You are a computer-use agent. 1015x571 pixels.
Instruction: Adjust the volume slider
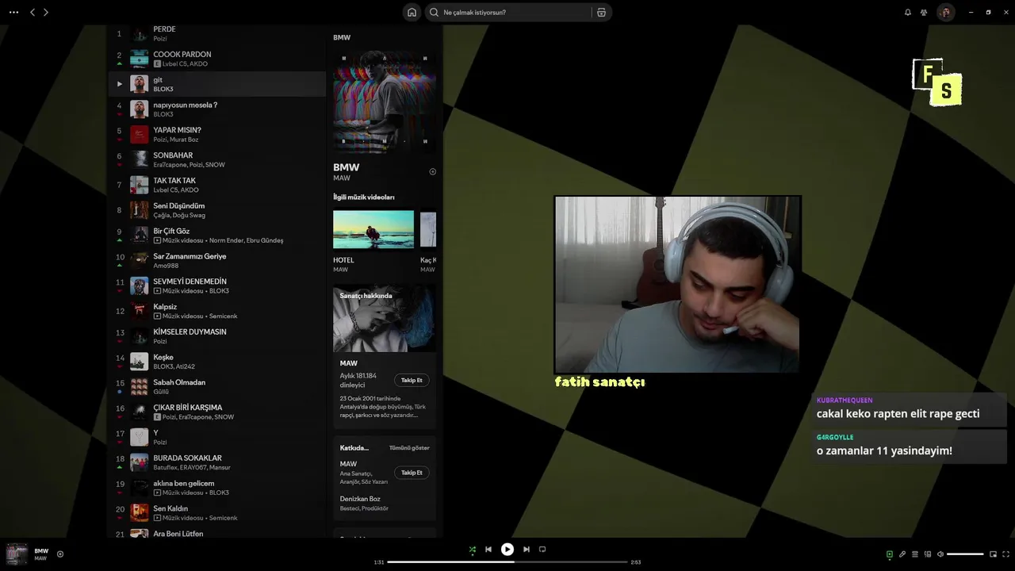[x=965, y=554]
